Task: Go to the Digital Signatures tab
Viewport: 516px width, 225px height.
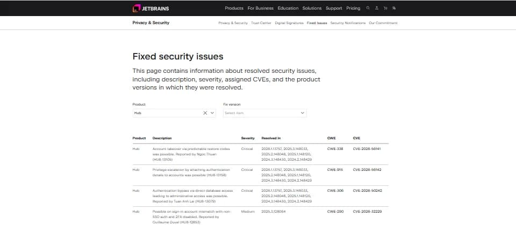Action: click(289, 23)
